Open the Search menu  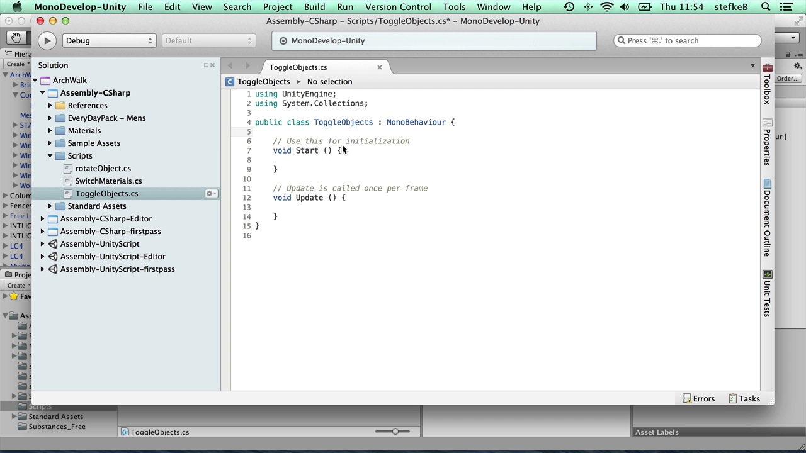click(x=237, y=7)
